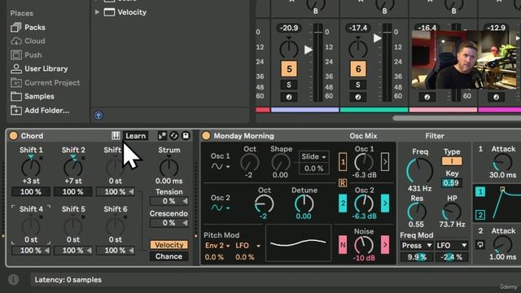Viewport: 521px width, 293px height.
Task: Open the LFO pitch mod source dropdown
Action: (x=247, y=246)
